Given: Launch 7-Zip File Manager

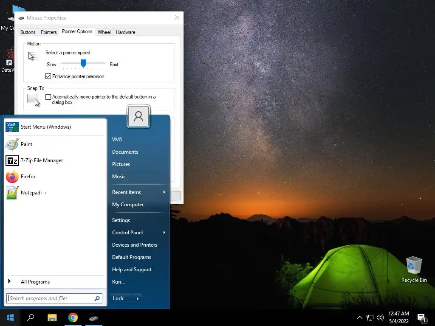Looking at the screenshot, I should [55, 160].
